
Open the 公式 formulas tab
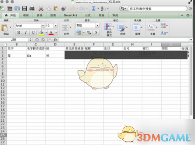(x=88, y=15)
